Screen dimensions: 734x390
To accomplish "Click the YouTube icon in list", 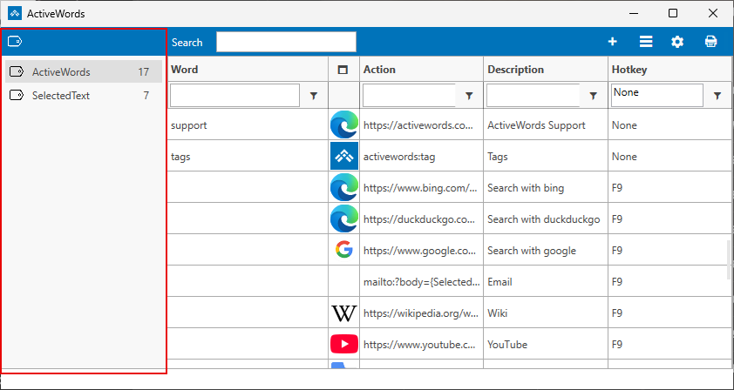I will tap(344, 345).
